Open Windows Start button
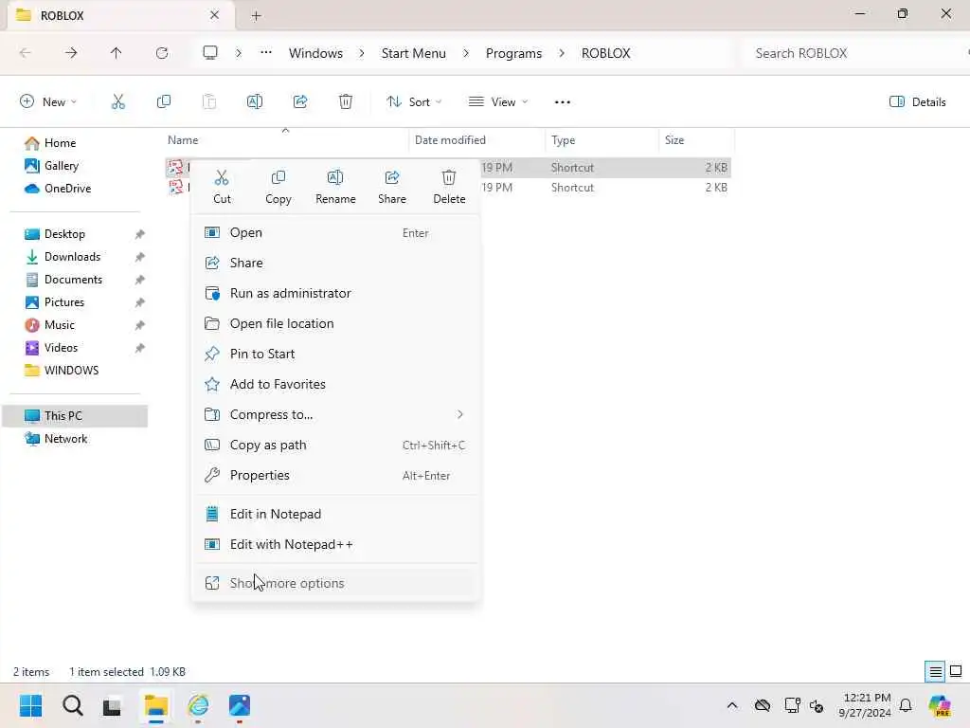This screenshot has height=728, width=970. (31, 705)
